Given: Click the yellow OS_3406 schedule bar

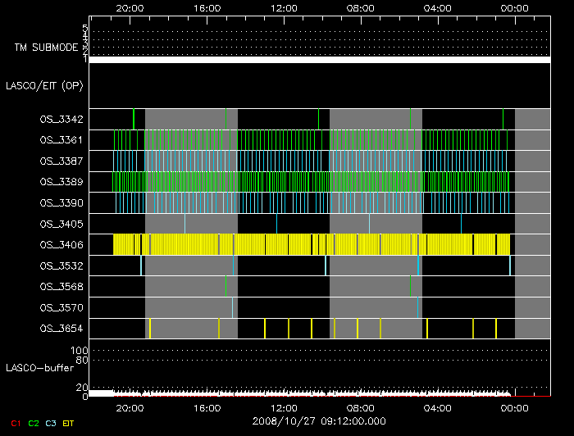Looking at the screenshot, I should pos(312,244).
